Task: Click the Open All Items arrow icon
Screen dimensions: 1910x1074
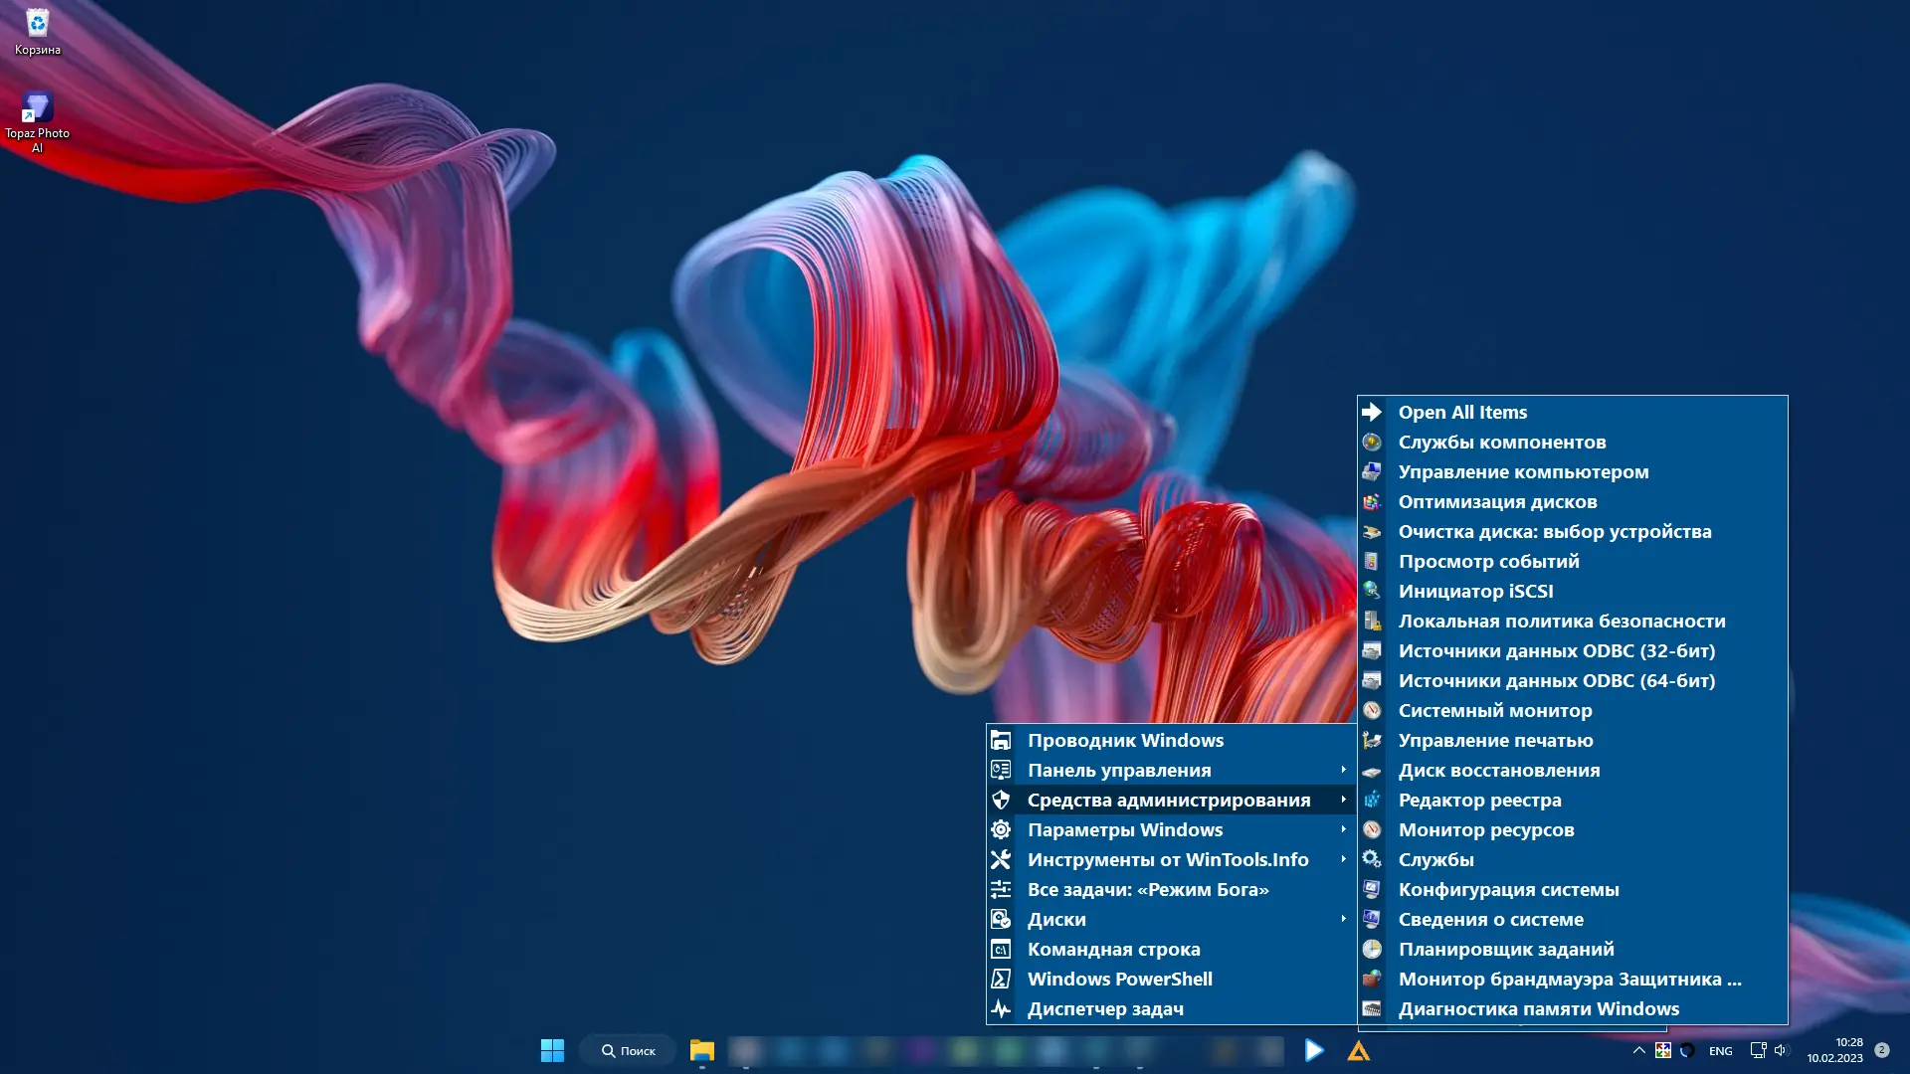Action: (x=1372, y=412)
